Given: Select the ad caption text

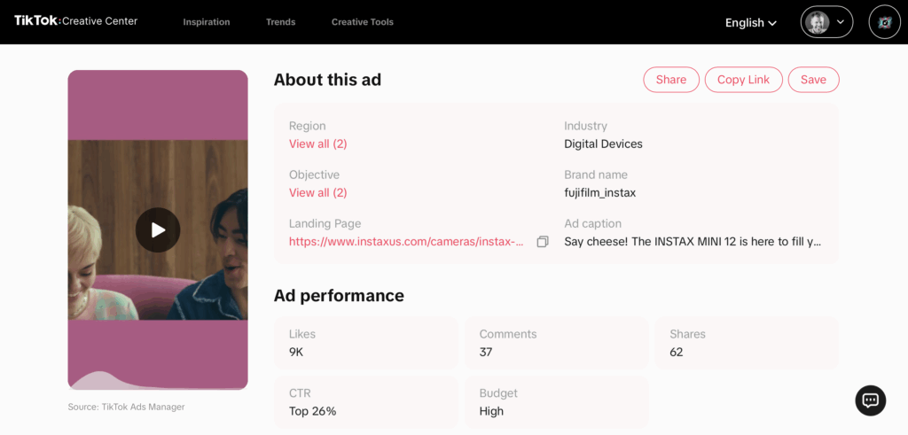Looking at the screenshot, I should tap(693, 242).
